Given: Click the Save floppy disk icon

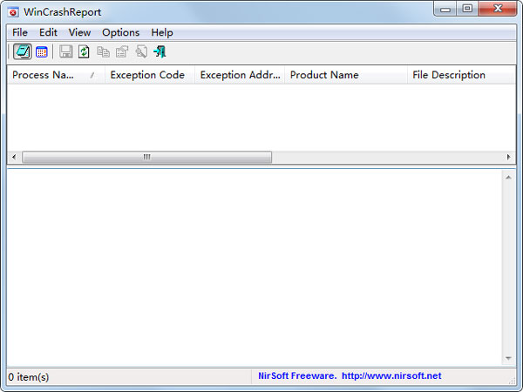Looking at the screenshot, I should point(66,52).
